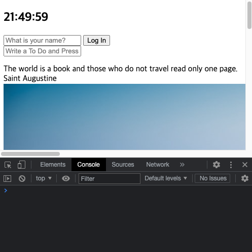The height and width of the screenshot is (252, 252).
Task: Toggle the device toolbar icon
Action: 21,165
